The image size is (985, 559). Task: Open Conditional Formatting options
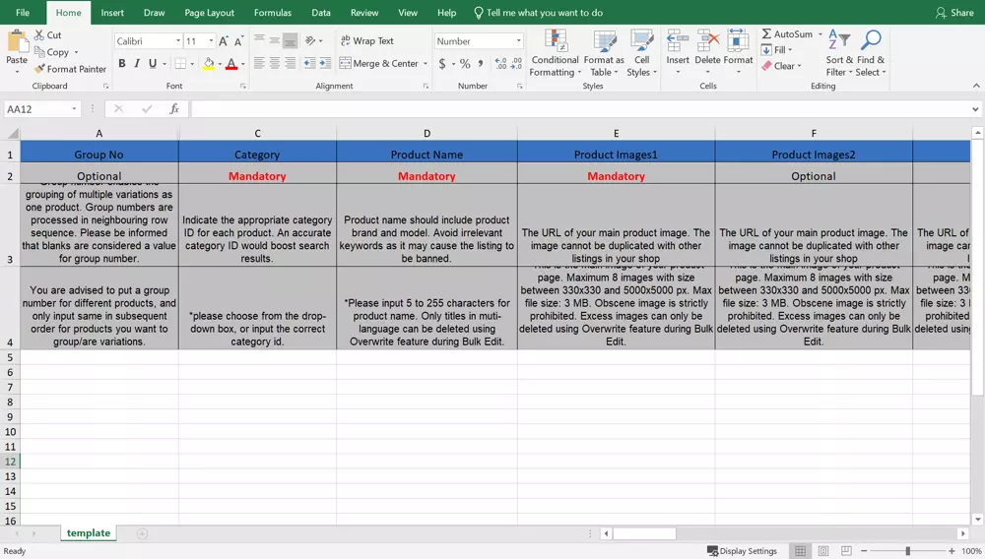tap(556, 53)
